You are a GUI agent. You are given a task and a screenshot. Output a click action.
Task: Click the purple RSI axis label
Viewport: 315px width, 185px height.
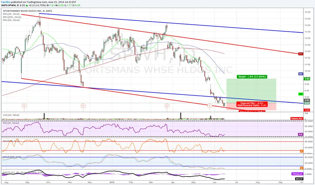(300, 135)
